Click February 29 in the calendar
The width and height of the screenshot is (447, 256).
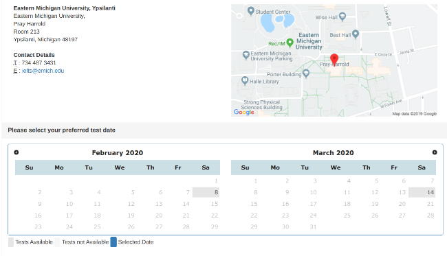215,226
